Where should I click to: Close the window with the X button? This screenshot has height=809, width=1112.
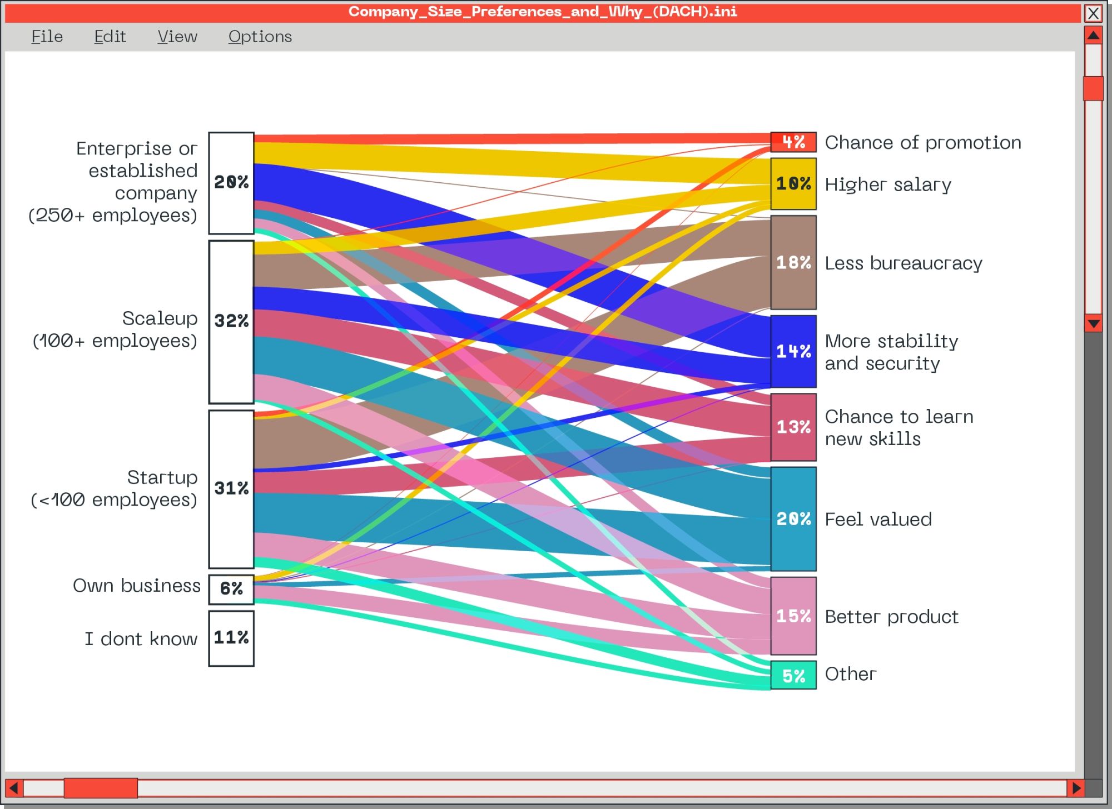point(1093,13)
